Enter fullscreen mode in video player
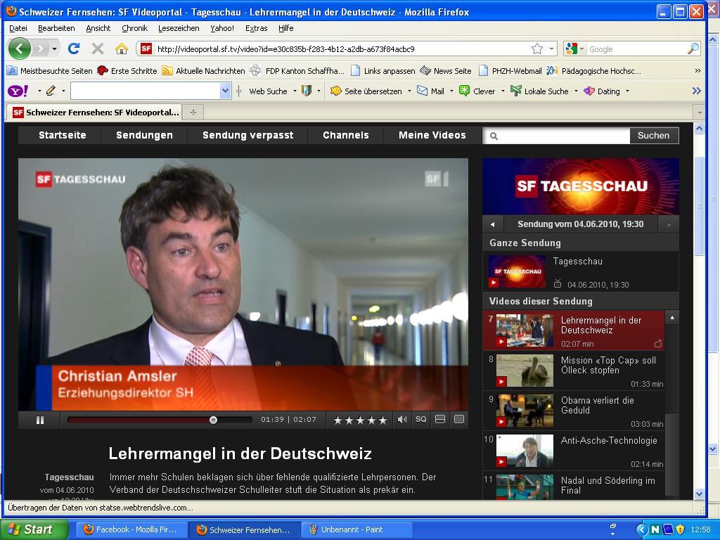Screen dimensions: 720x540 tap(459, 420)
